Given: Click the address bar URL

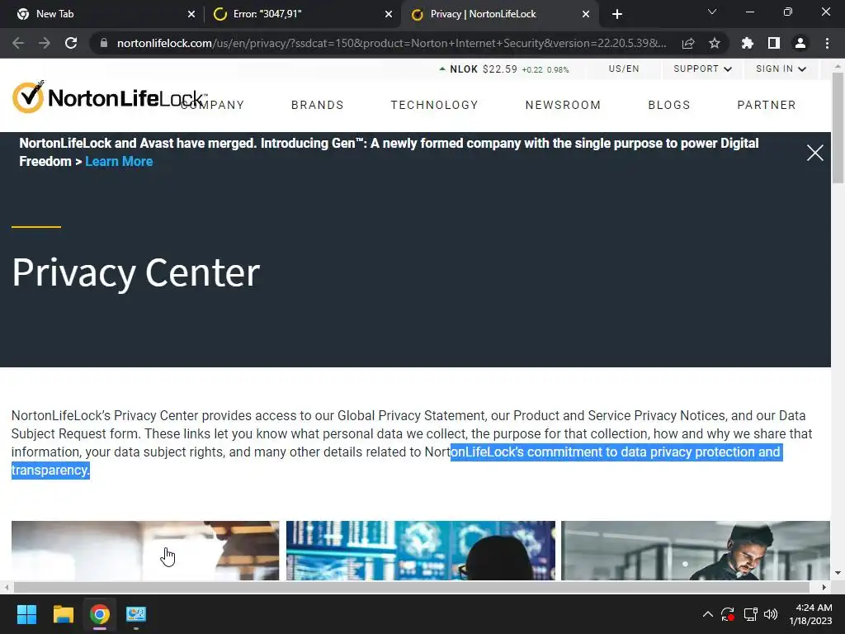Looking at the screenshot, I should (x=391, y=43).
